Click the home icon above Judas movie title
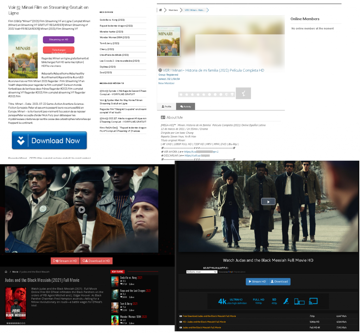 coord(5,271)
